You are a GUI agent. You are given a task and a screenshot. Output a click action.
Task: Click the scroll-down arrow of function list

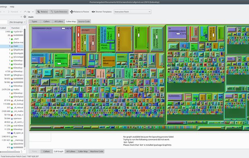pos(25,149)
